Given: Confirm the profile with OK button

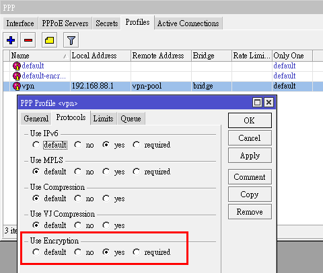Looking at the screenshot, I should tap(250, 121).
